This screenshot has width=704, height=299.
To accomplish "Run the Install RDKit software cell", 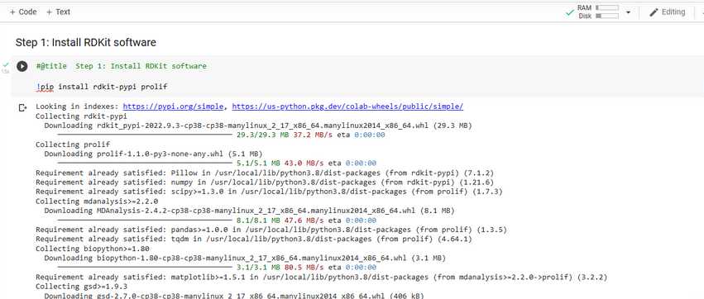I will (22, 66).
